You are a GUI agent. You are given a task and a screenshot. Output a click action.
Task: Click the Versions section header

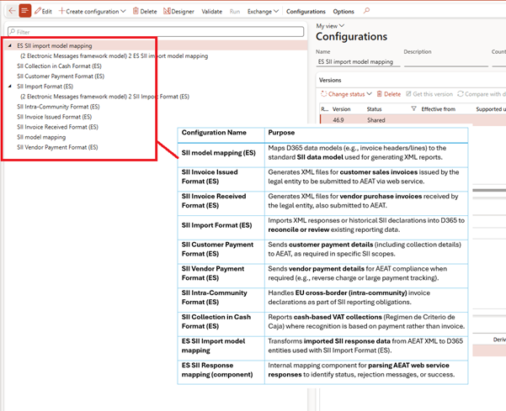click(330, 80)
